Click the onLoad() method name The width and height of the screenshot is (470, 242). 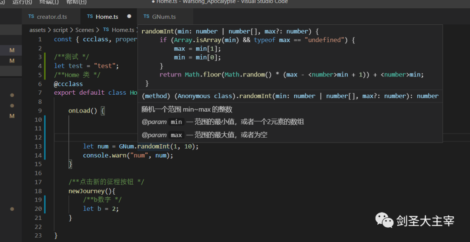pyautogui.click(x=83, y=111)
